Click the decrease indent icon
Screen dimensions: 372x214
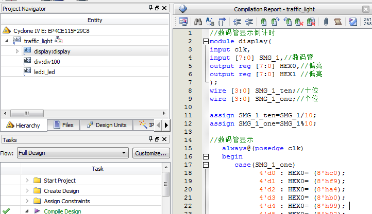click(x=249, y=22)
